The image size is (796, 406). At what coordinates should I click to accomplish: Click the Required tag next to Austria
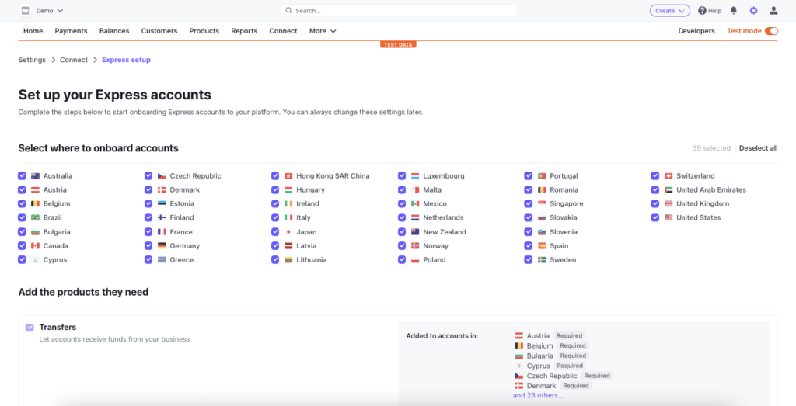coord(569,335)
